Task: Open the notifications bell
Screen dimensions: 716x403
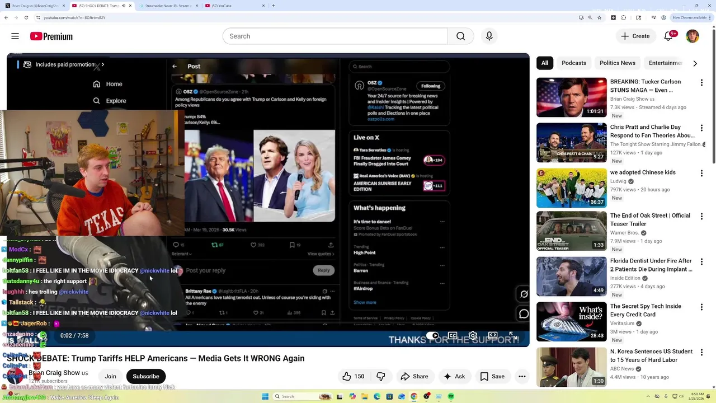Action: tap(668, 36)
